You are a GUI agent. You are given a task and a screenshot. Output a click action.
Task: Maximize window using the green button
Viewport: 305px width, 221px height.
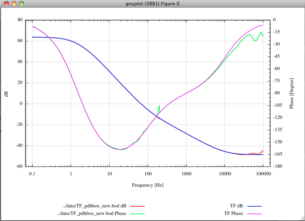(22, 4)
